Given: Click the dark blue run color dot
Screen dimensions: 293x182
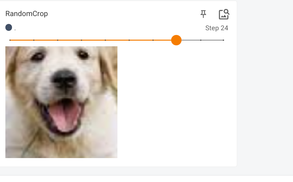Looking at the screenshot, I should coord(9,28).
